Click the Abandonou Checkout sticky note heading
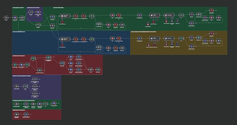 [x=19, y=110]
